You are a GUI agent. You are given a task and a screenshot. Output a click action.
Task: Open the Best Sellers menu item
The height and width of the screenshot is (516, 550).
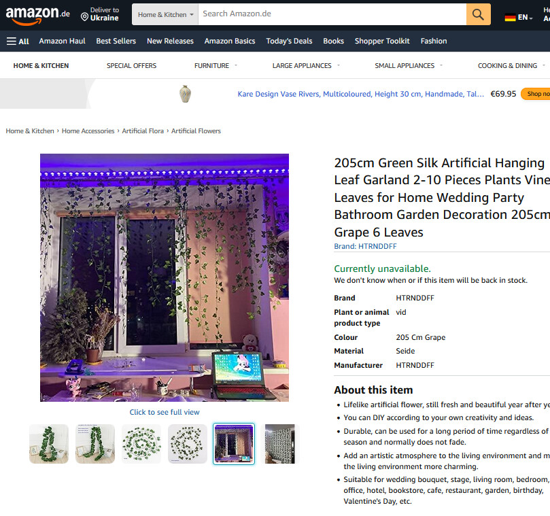(116, 41)
